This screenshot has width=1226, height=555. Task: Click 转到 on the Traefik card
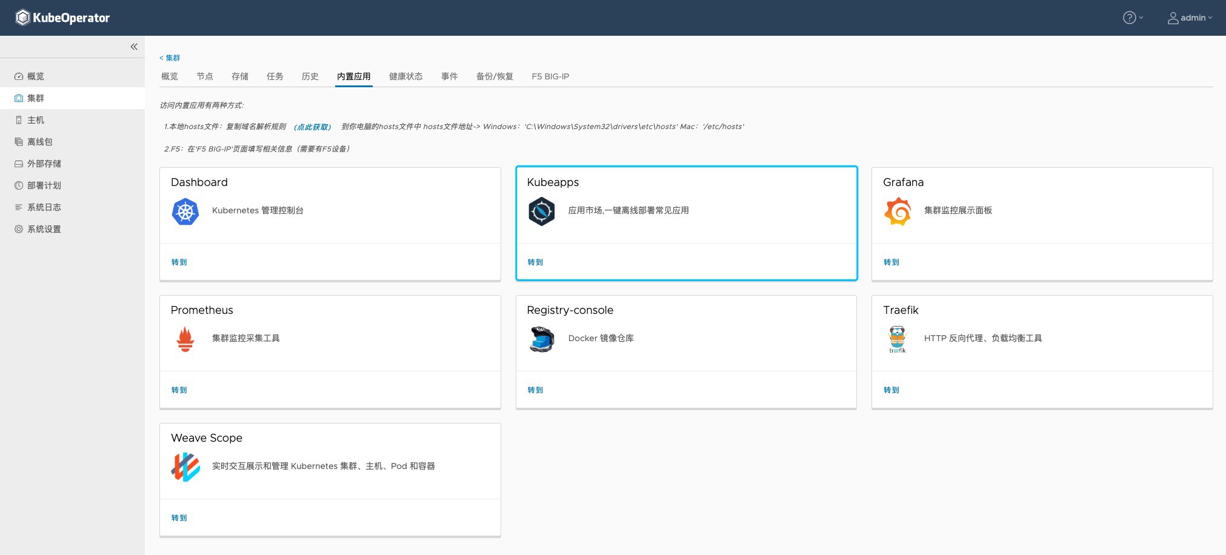(891, 390)
